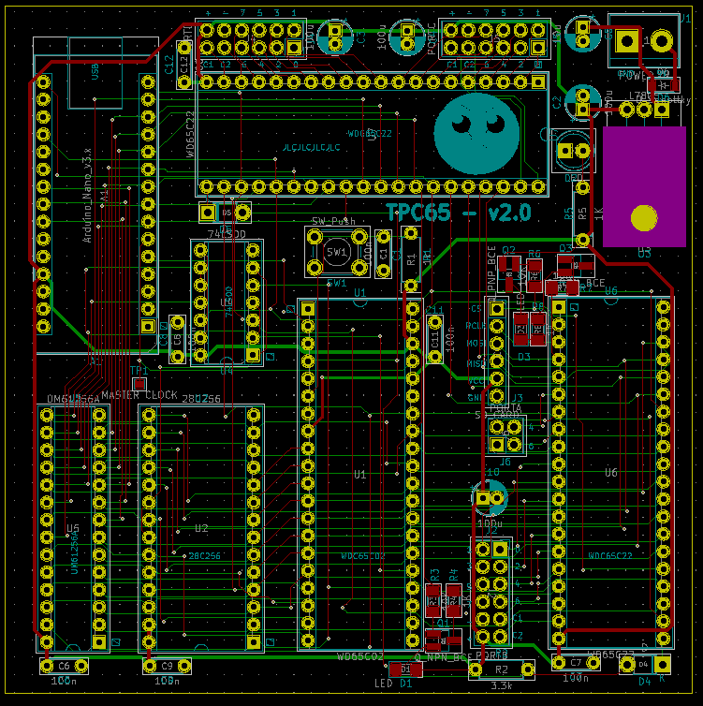The height and width of the screenshot is (706, 703).
Task: Click the SW_Push label above the switch
Action: [x=333, y=221]
